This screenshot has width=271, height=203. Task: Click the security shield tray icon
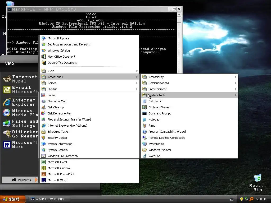click(x=242, y=199)
